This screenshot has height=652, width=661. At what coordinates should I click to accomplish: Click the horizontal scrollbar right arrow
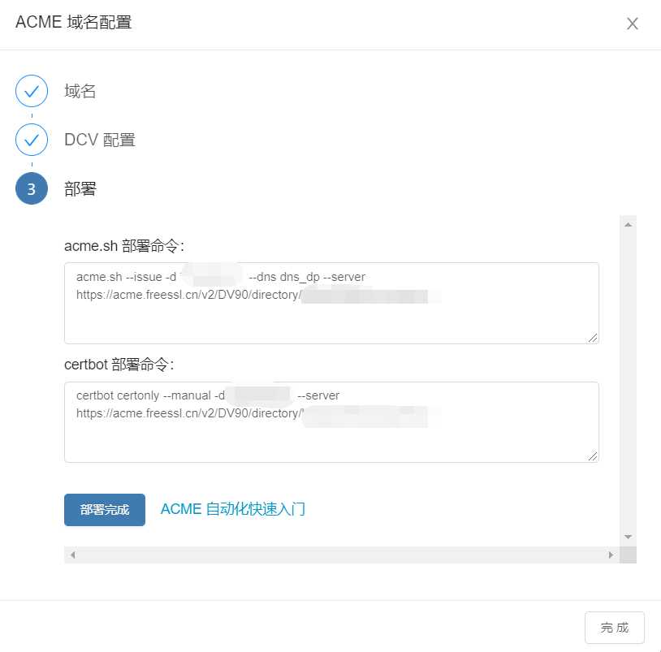click(x=611, y=555)
